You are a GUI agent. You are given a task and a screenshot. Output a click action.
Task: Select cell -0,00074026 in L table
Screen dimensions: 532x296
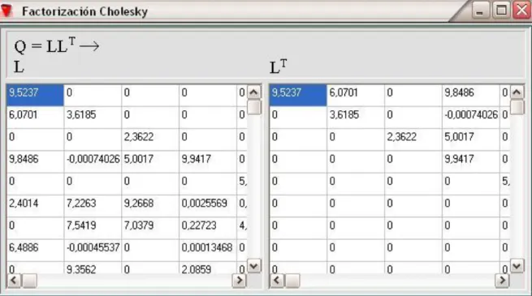coord(93,161)
